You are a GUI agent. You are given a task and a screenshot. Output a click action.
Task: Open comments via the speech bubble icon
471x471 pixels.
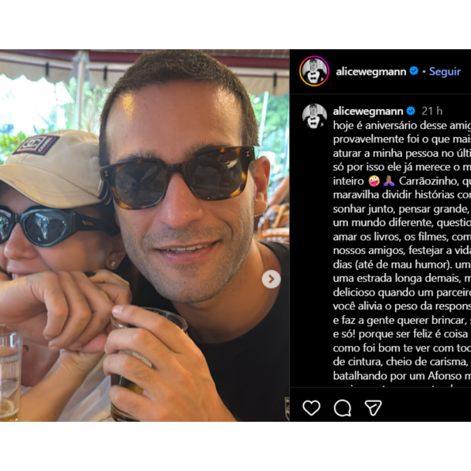[342, 408]
